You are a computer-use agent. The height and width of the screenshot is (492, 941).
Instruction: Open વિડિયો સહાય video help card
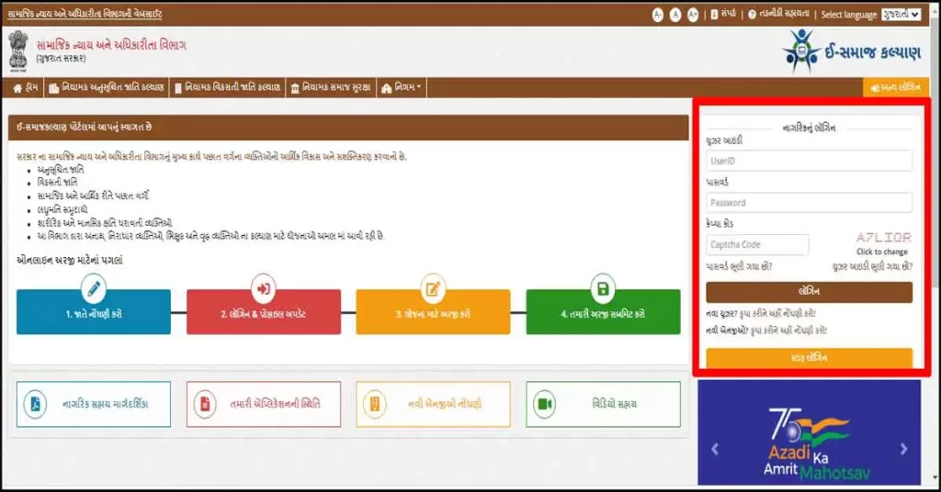603,405
